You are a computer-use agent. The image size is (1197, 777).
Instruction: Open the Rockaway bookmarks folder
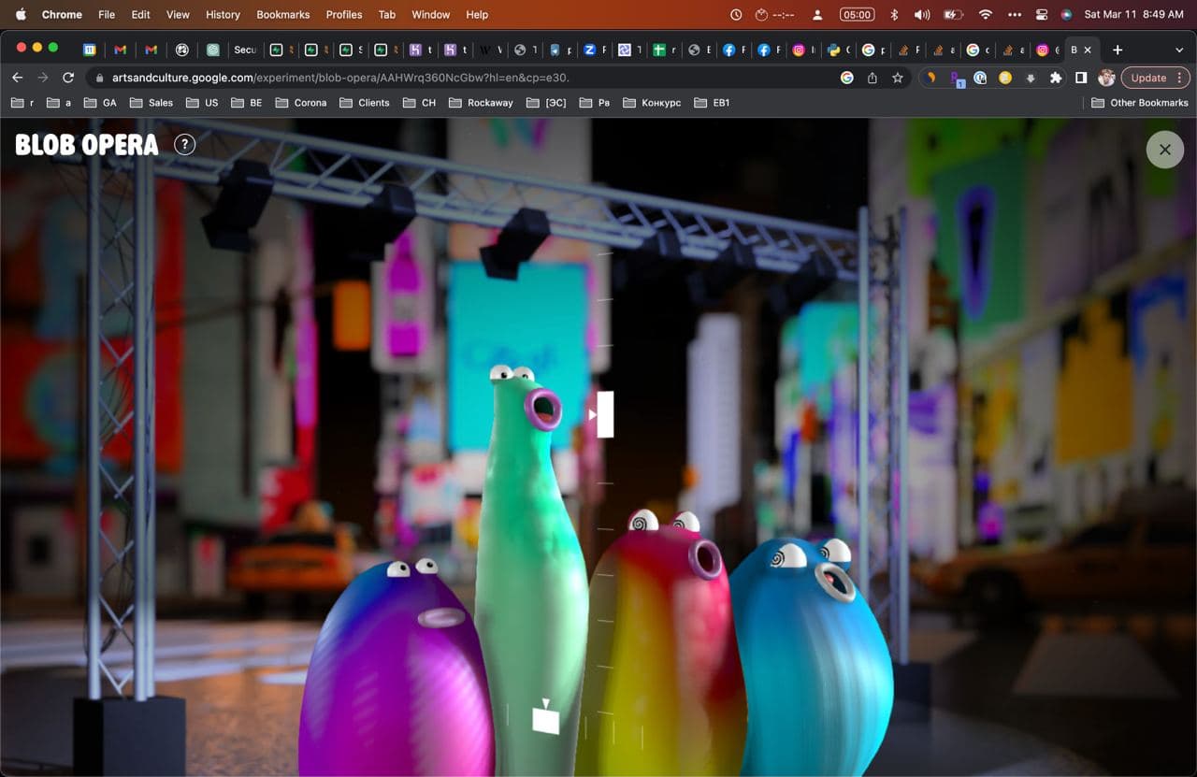pos(482,103)
